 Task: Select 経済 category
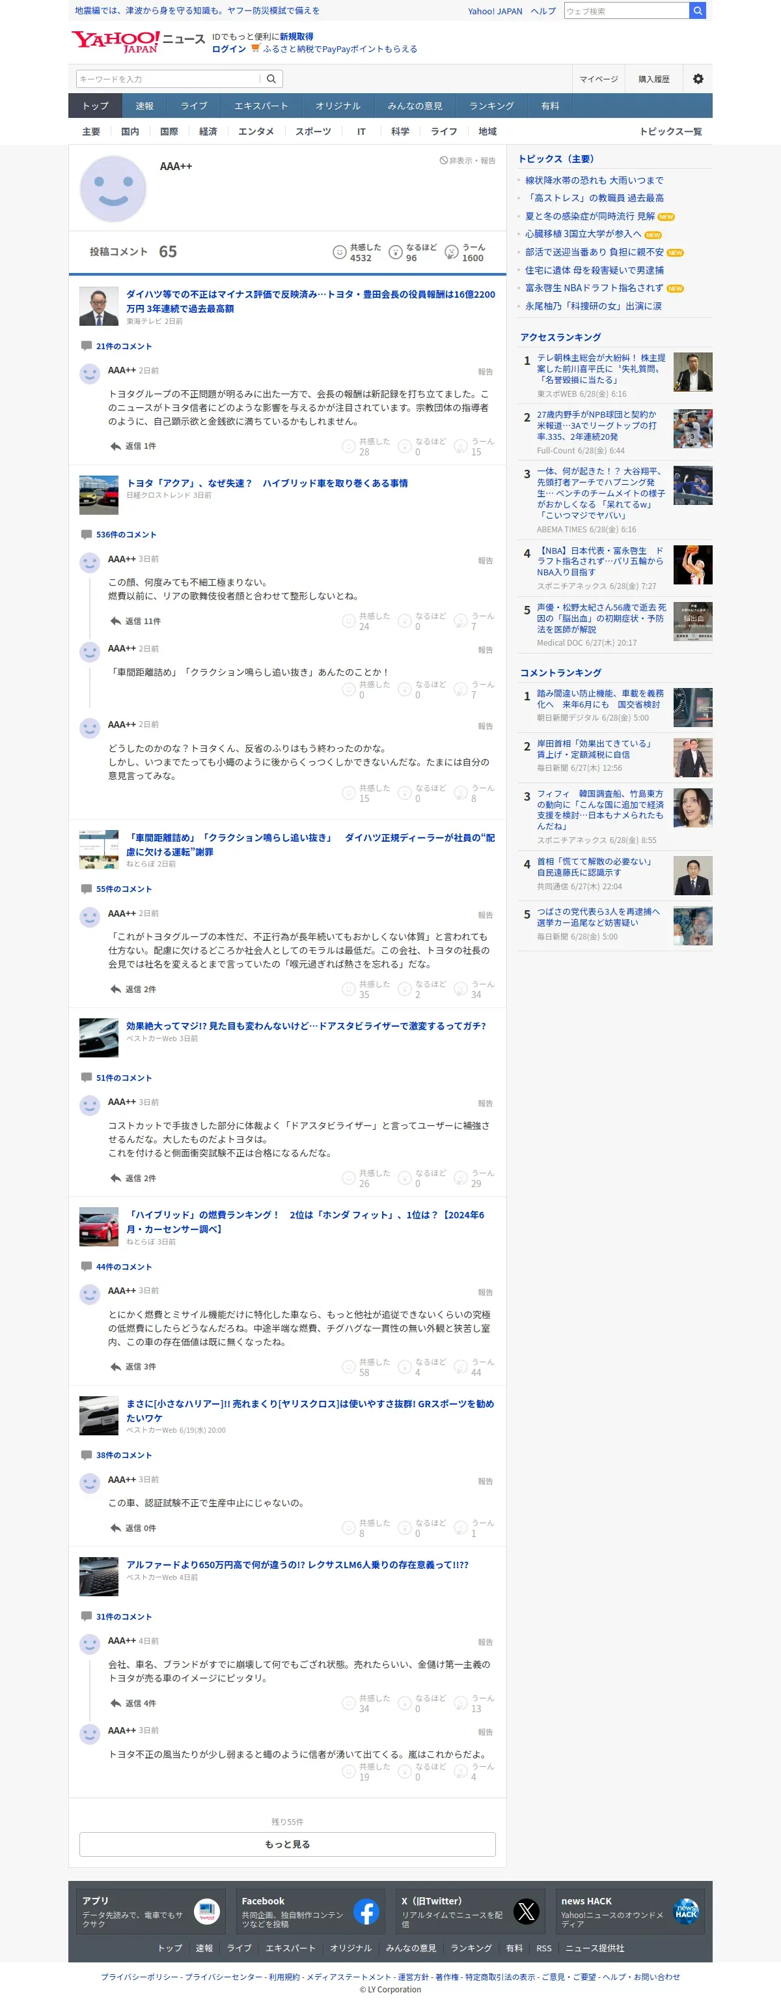point(208,132)
